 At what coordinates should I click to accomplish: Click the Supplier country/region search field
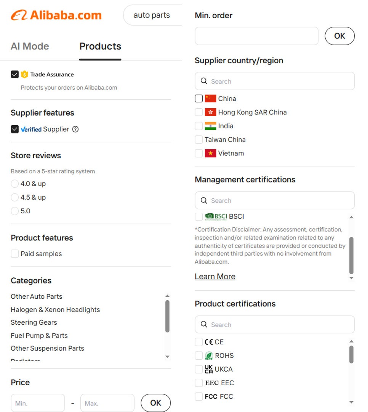[275, 81]
